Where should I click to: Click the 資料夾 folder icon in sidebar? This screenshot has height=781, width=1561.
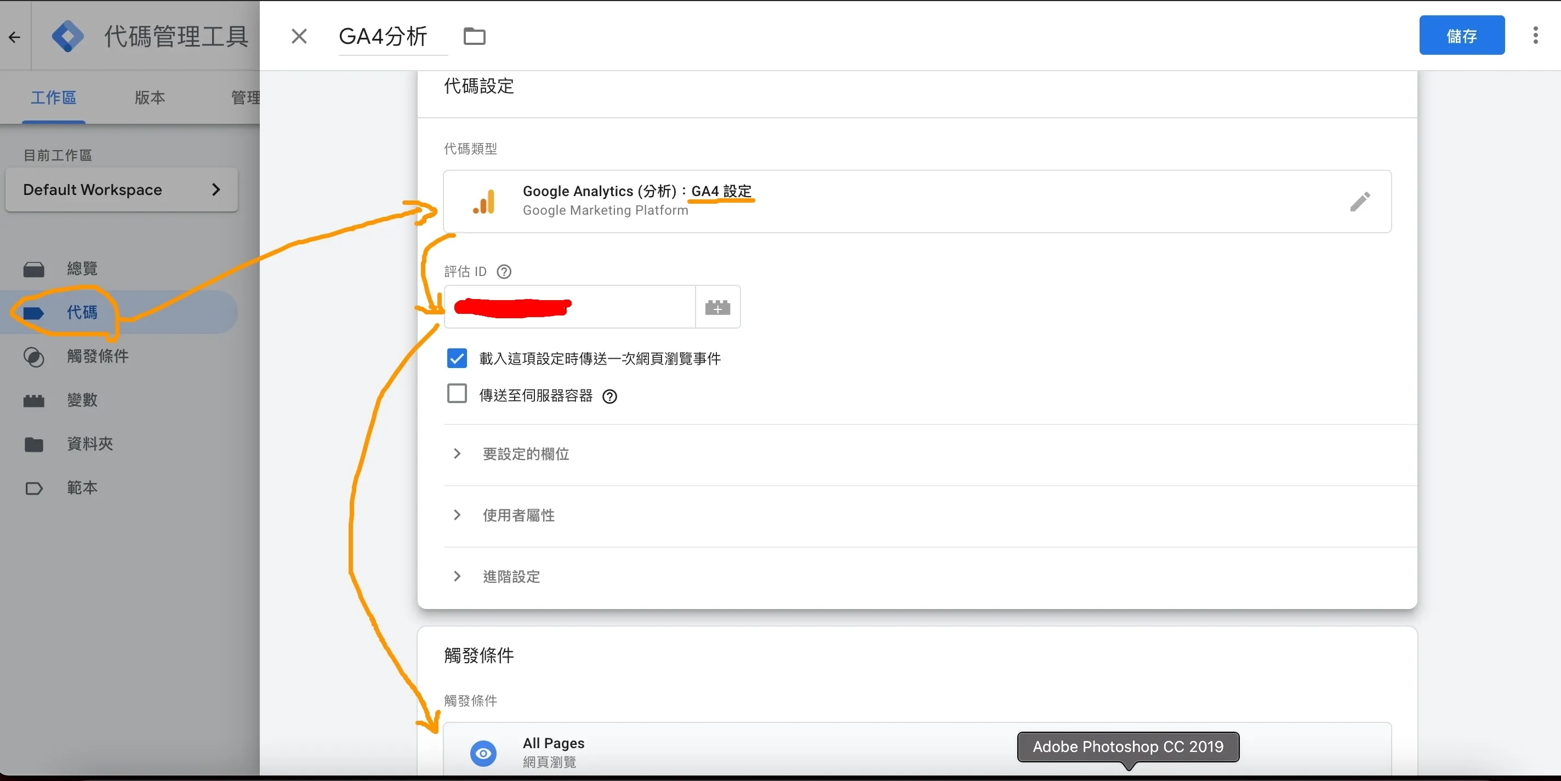pos(34,444)
